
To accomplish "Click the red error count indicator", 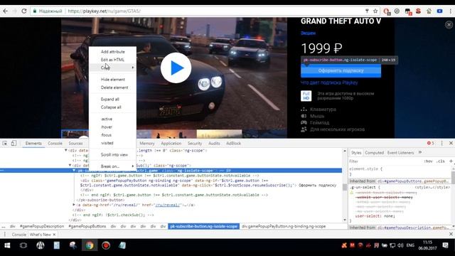I will click(430, 143).
